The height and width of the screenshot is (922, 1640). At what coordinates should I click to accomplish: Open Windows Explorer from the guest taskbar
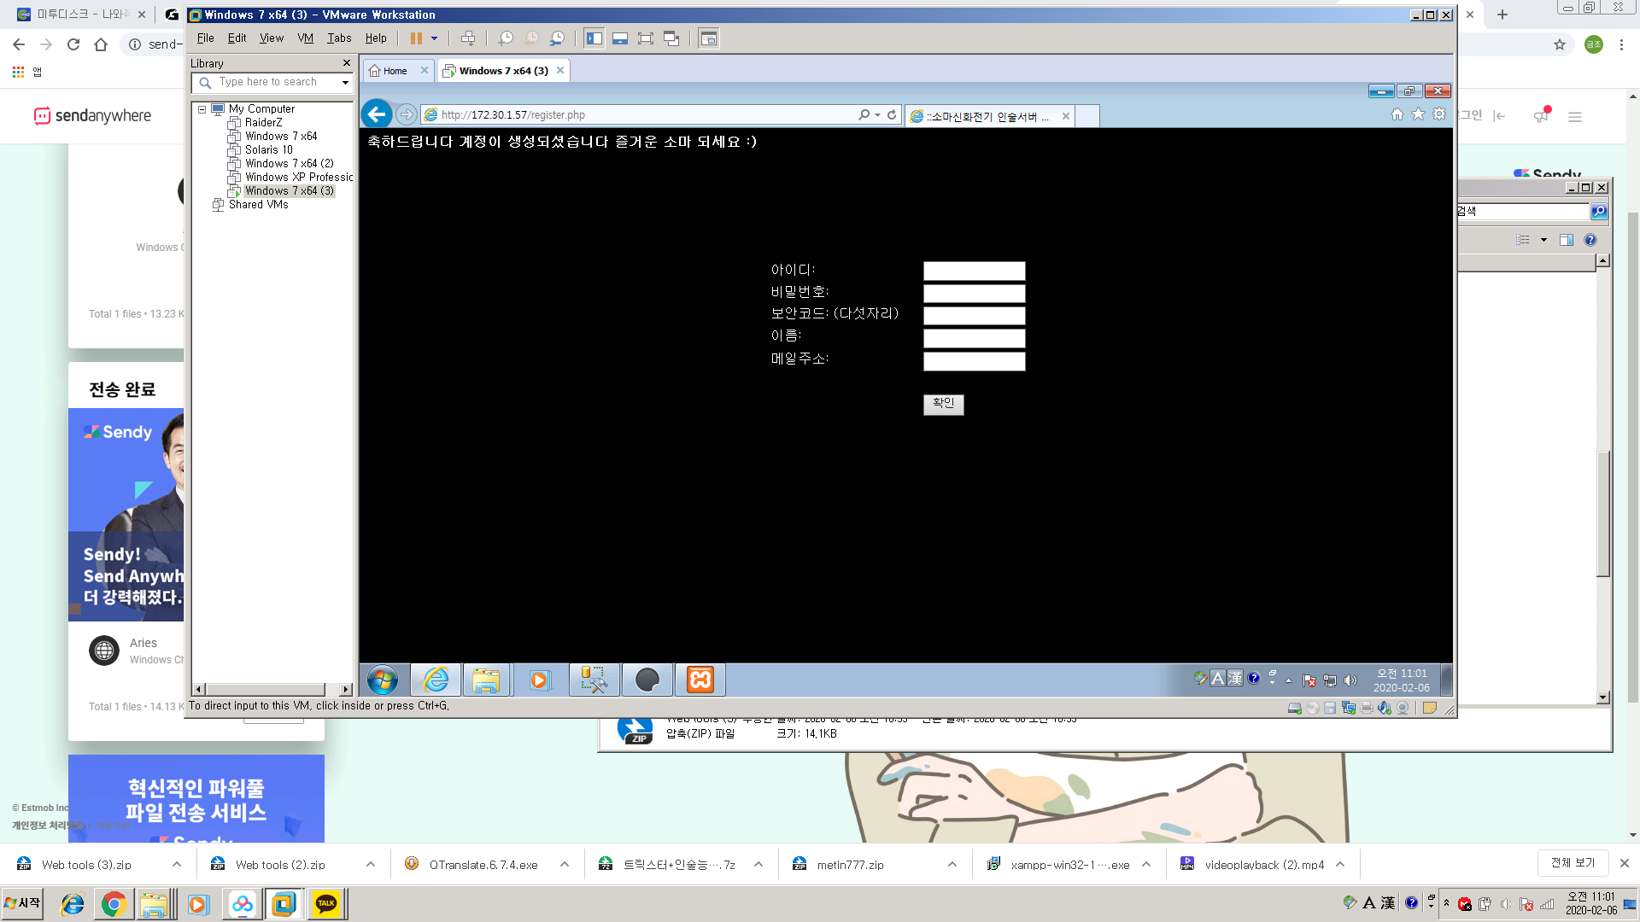(x=487, y=680)
